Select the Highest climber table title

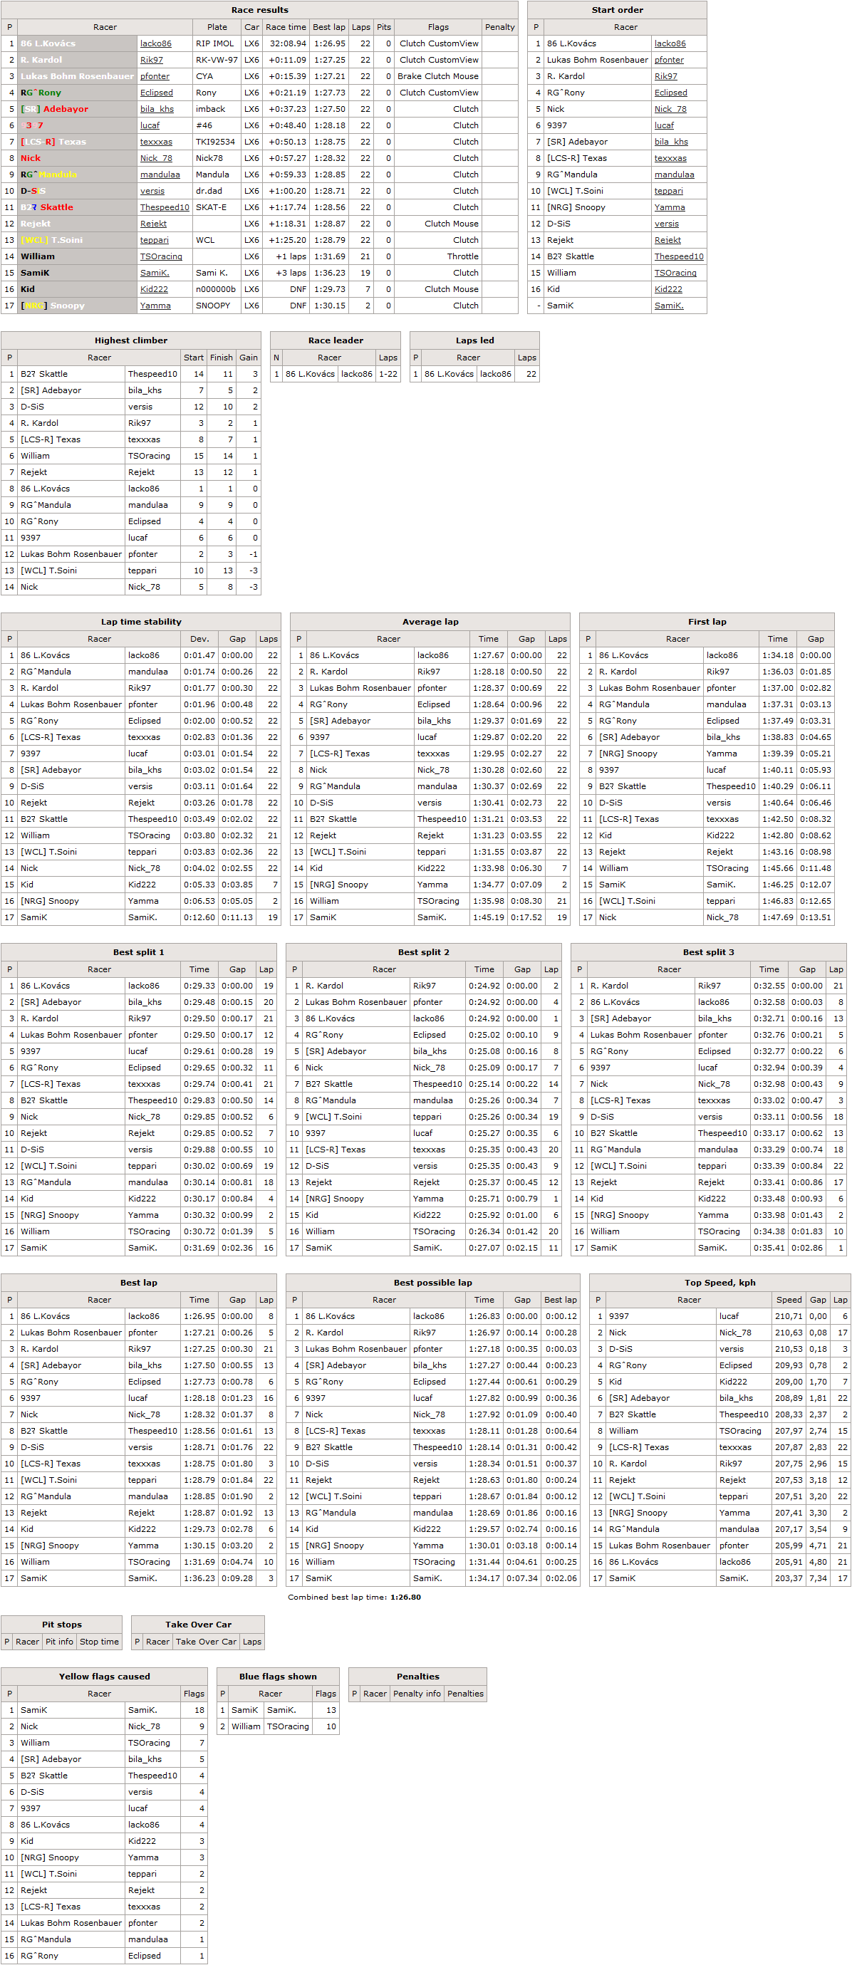click(131, 340)
